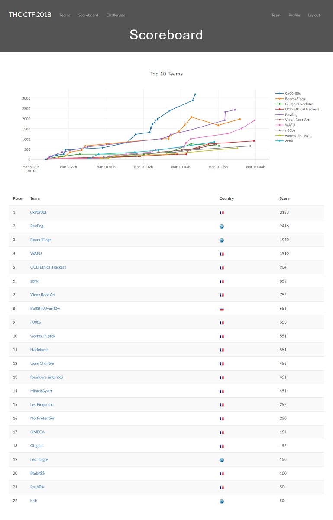Click French flag in Git gud row
The width and height of the screenshot is (333, 520).
pyautogui.click(x=222, y=446)
